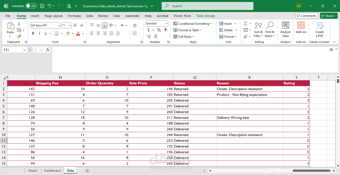Open the Formulas ribbon tab
The width and height of the screenshot is (340, 175).
(x=74, y=16)
